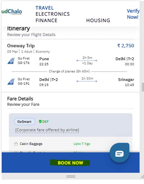
Task: Open the HOUSING menu item
Action: coord(98,20)
